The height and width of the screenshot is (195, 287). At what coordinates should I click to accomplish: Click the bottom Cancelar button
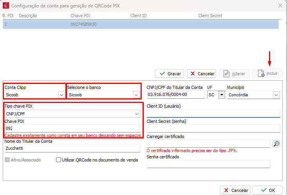[235, 190]
